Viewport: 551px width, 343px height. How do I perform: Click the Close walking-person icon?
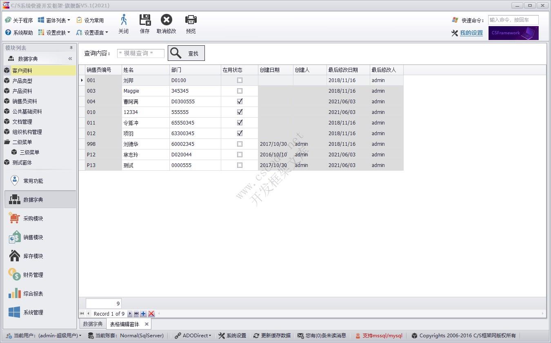(123, 20)
